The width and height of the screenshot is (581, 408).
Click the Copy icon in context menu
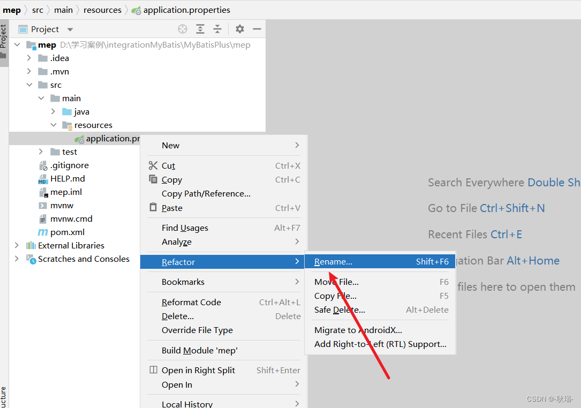pyautogui.click(x=153, y=179)
